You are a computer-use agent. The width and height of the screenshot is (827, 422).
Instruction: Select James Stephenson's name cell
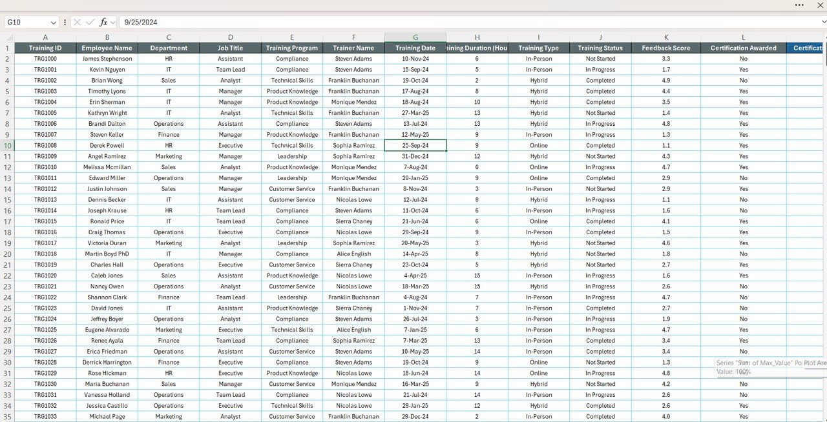coord(107,58)
